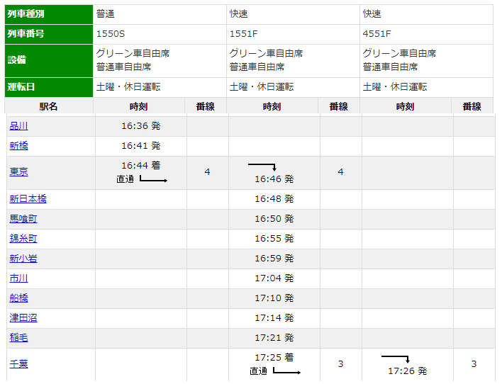Open the 新日本橋 station link
Viewport: 502px width, 384px height.
[x=28, y=199]
